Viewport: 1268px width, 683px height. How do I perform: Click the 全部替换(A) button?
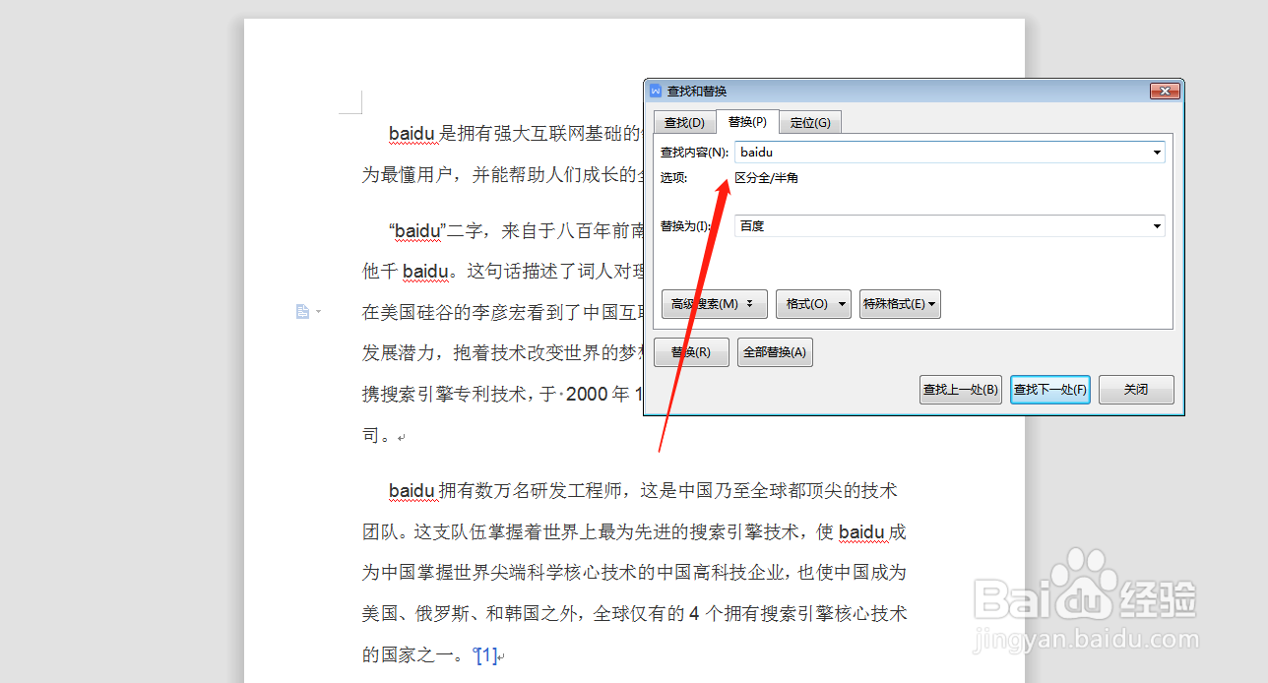click(x=775, y=352)
